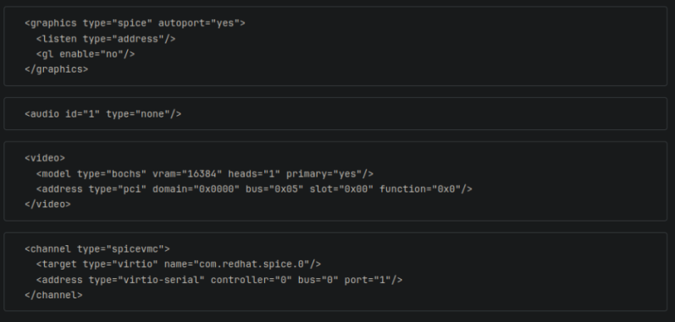Image resolution: width=675 pixels, height=322 pixels.
Task: Click the gl enable="no" line
Action: click(86, 54)
